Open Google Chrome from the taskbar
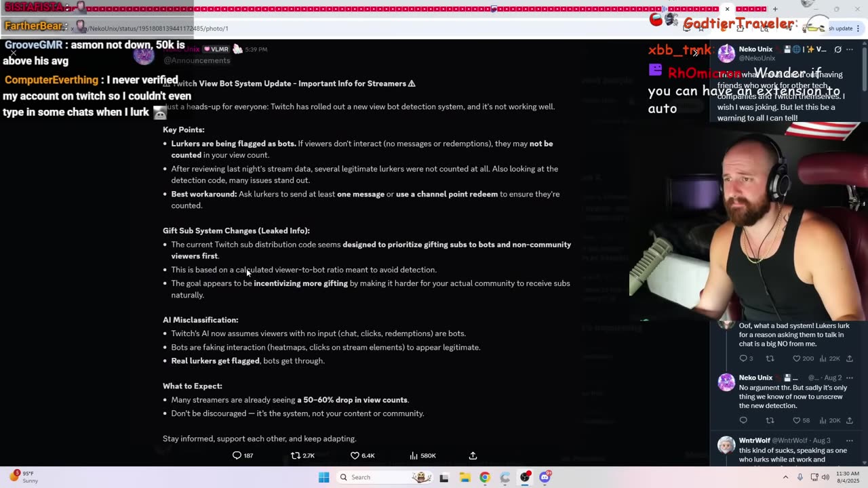Image resolution: width=868 pixels, height=488 pixels. click(x=484, y=477)
